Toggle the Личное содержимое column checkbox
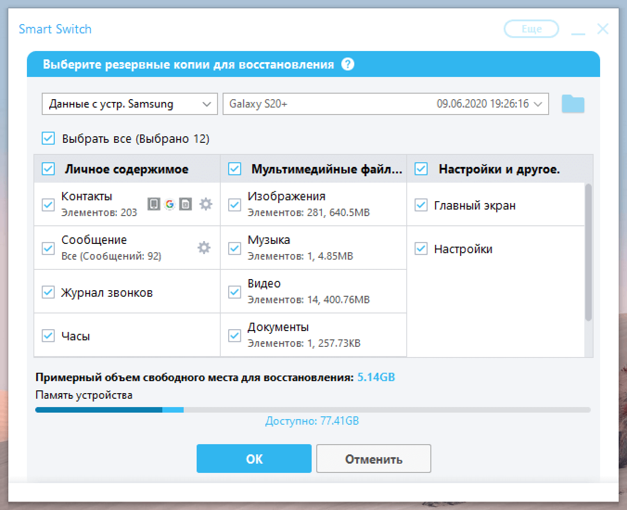Image resolution: width=627 pixels, height=510 pixels. (x=48, y=169)
